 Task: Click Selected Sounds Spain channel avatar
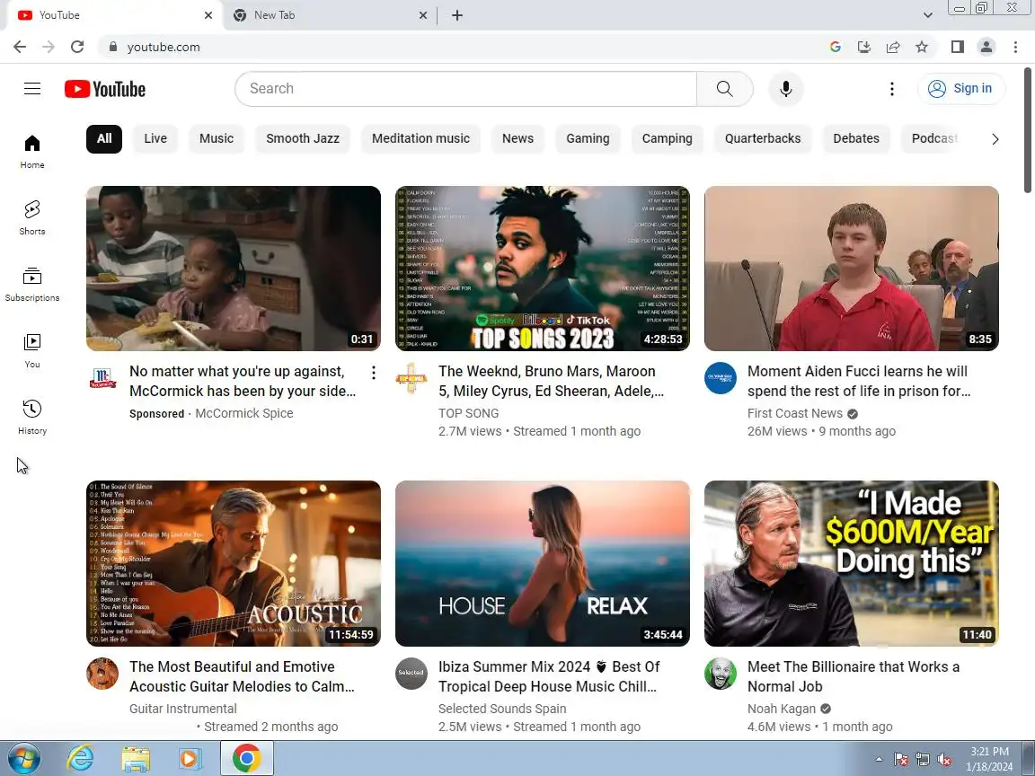pyautogui.click(x=411, y=674)
